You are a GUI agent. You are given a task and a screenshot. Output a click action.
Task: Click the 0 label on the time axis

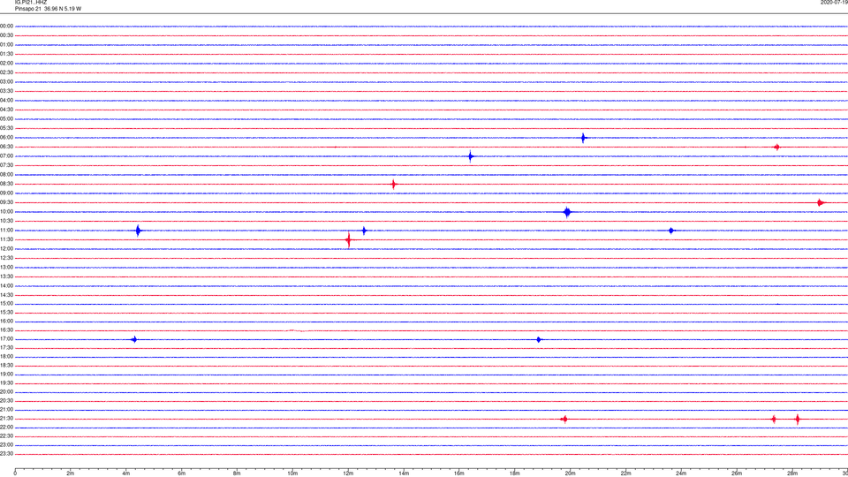pos(15,473)
